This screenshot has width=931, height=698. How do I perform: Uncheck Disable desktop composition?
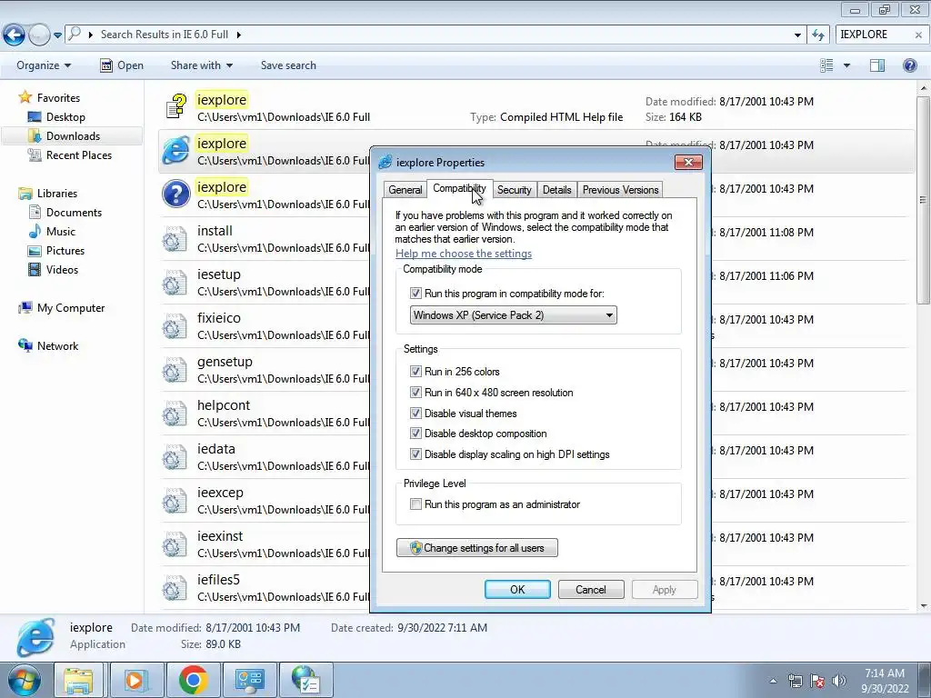tap(415, 434)
